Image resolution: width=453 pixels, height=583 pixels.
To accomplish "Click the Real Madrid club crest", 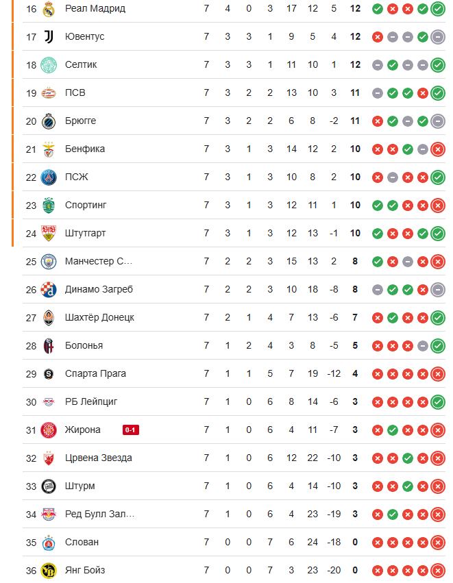I will pos(49,9).
